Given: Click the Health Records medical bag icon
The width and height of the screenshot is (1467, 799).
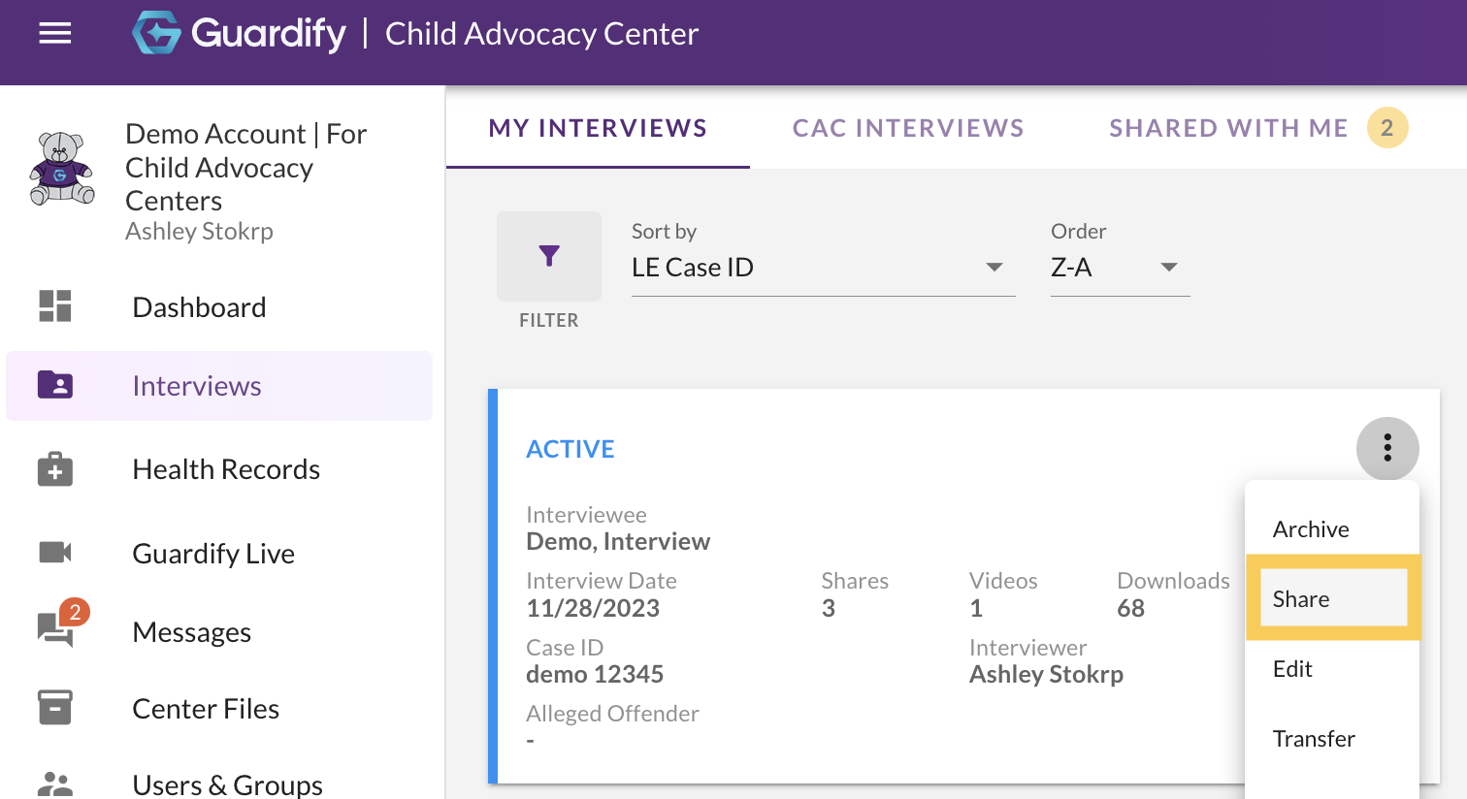Looking at the screenshot, I should pyautogui.click(x=55, y=469).
